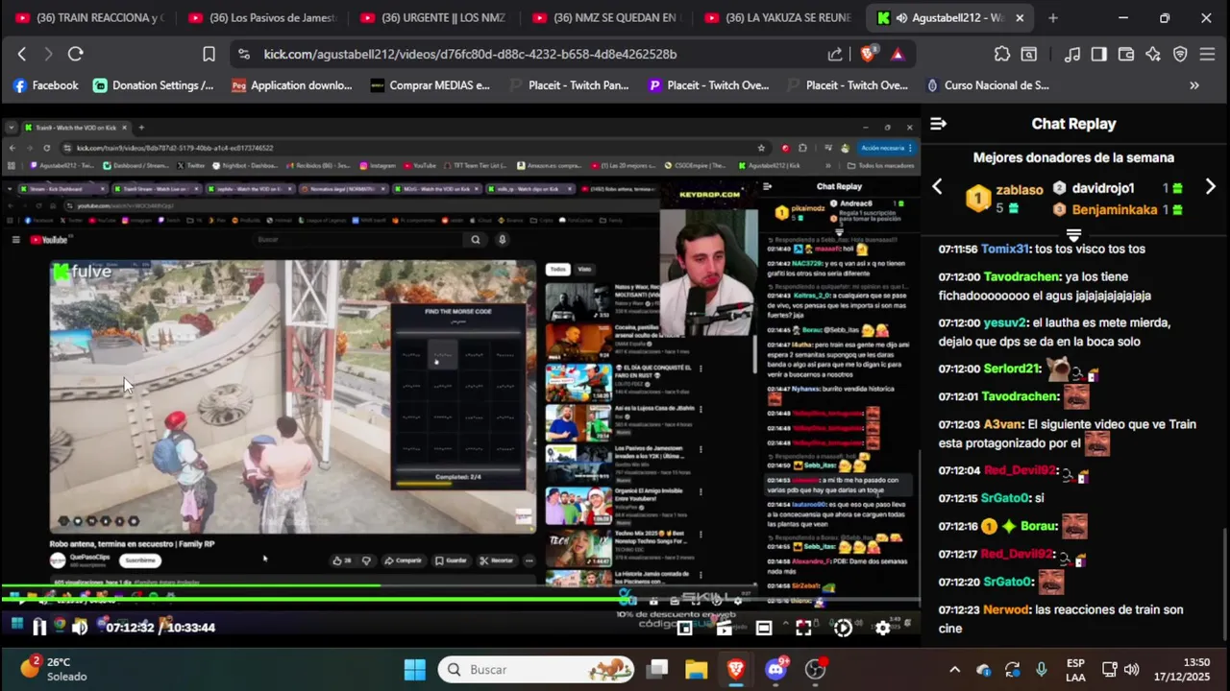1230x691 pixels.
Task: Open the Leo AI sparkle icon
Action: tap(1153, 55)
